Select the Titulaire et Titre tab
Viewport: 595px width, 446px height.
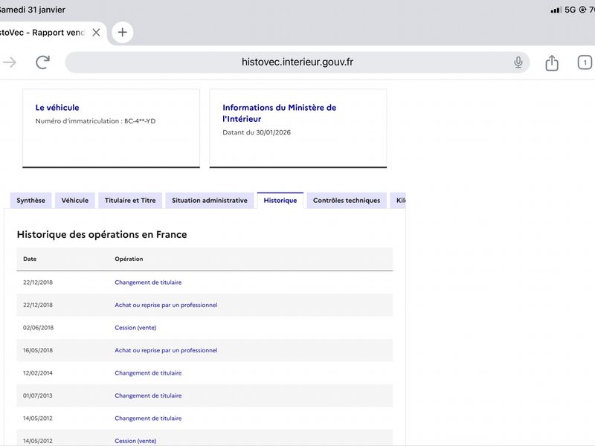click(x=130, y=201)
